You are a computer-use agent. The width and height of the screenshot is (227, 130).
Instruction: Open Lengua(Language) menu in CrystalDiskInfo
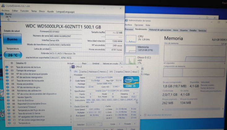pos(65,12)
